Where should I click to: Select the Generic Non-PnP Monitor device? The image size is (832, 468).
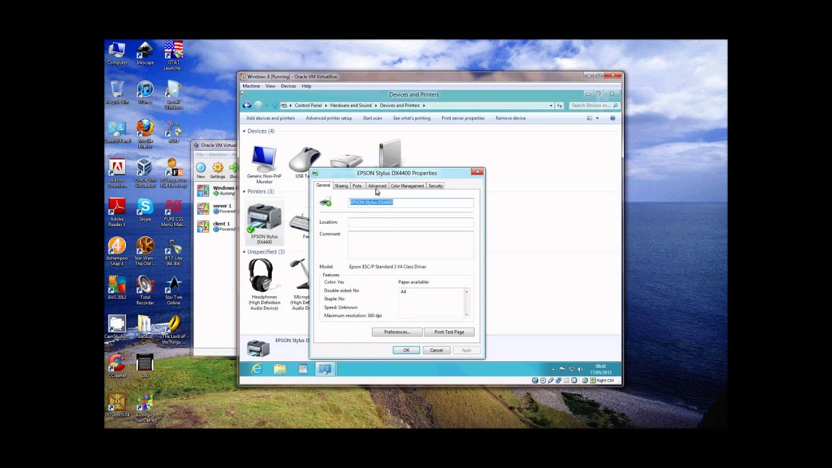click(x=264, y=164)
